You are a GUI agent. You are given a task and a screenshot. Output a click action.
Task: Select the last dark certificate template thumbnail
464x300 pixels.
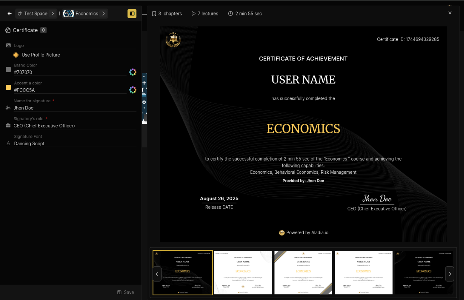click(x=424, y=272)
